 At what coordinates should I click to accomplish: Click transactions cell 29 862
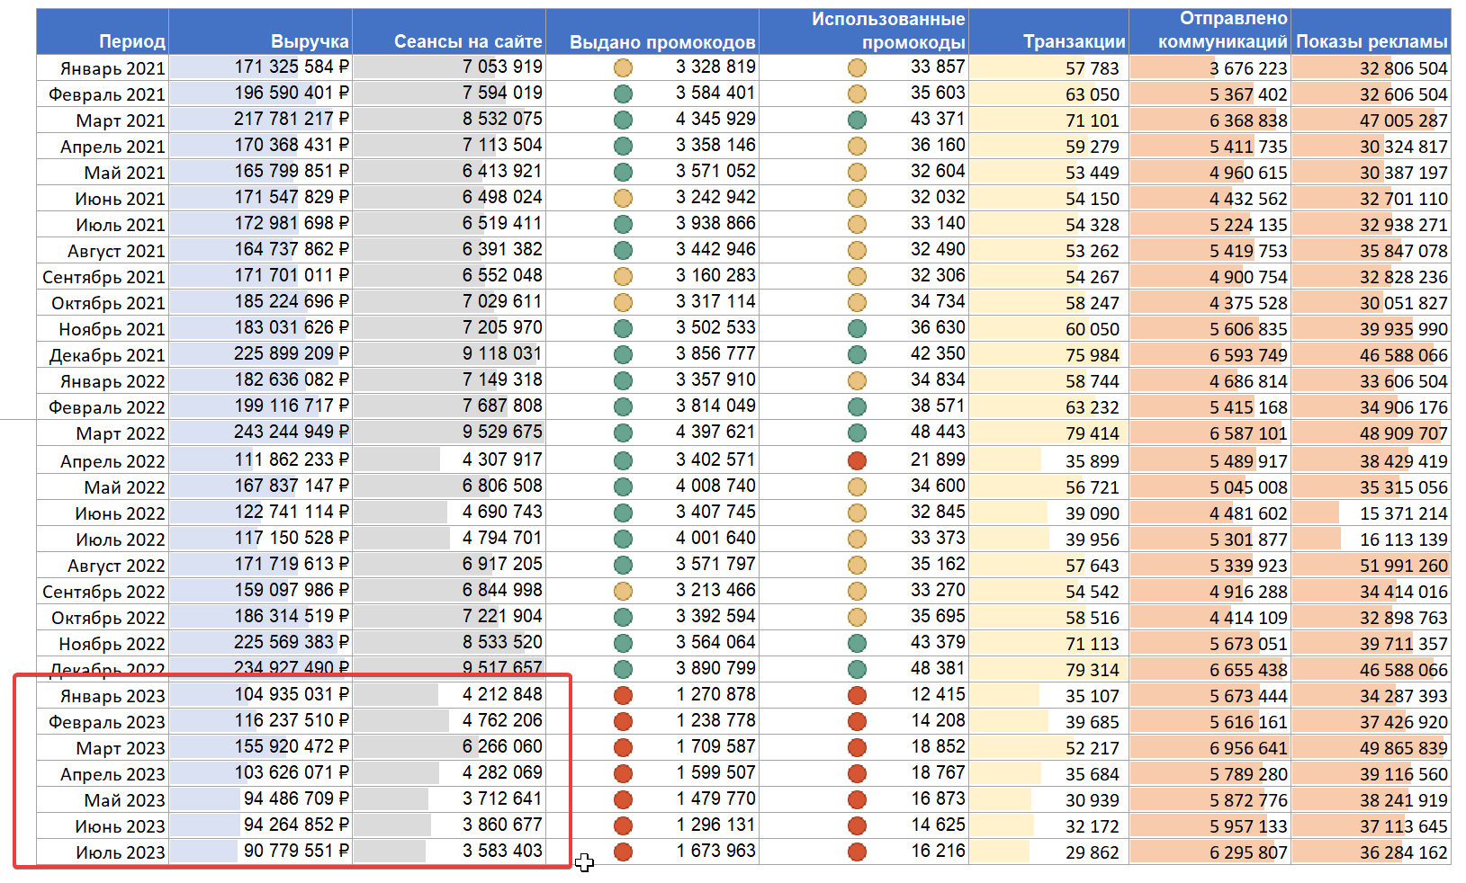(1049, 852)
